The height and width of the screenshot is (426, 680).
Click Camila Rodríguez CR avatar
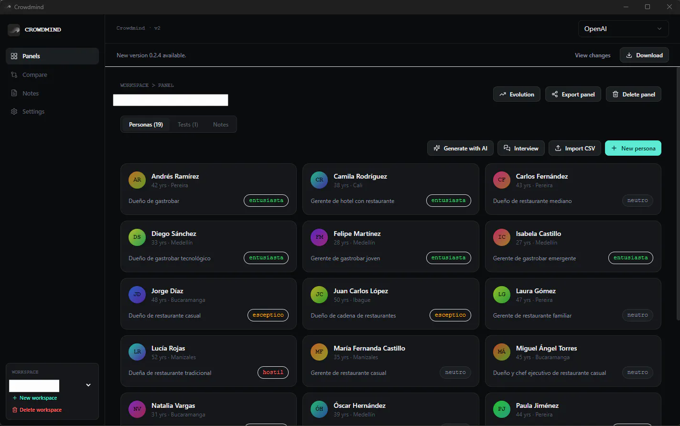pyautogui.click(x=319, y=180)
